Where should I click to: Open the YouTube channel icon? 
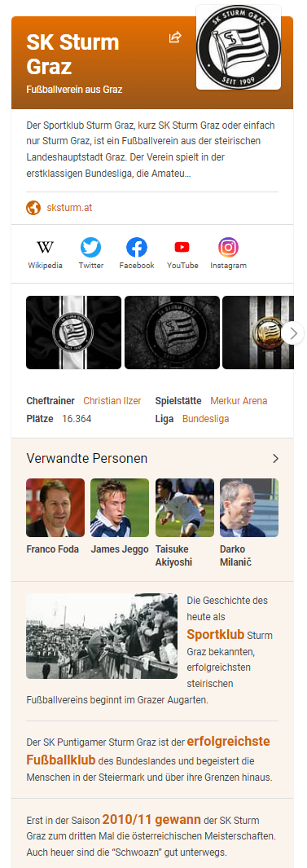pyautogui.click(x=182, y=247)
